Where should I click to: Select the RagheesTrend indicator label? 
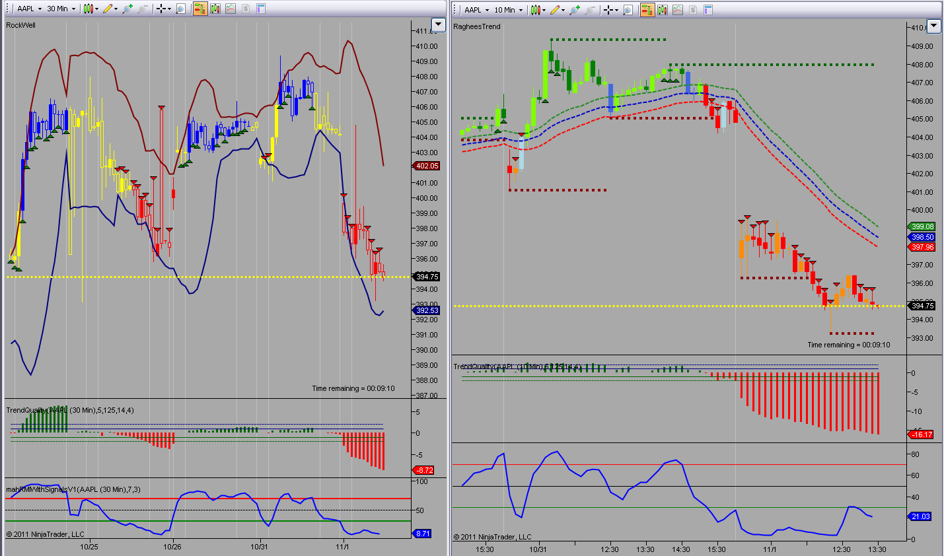[x=477, y=26]
